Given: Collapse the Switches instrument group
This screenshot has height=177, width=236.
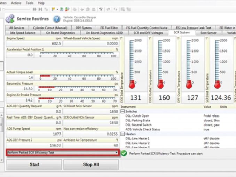Looking at the screenshot, I should [x=123, y=111].
